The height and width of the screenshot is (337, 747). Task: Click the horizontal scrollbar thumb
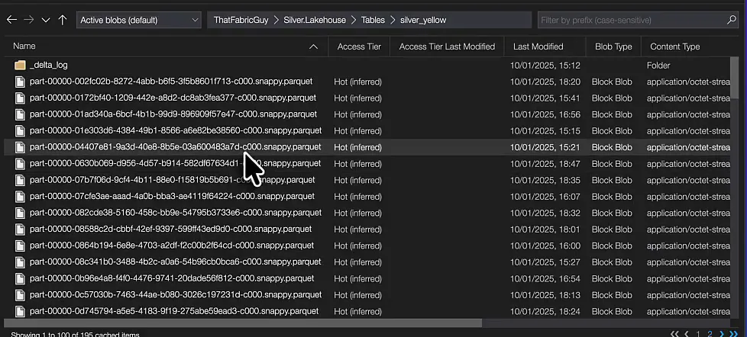(242, 323)
